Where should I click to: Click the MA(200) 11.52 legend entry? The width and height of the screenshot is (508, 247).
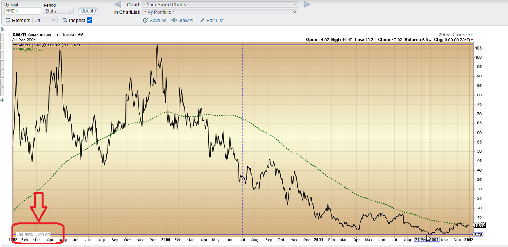28,49
